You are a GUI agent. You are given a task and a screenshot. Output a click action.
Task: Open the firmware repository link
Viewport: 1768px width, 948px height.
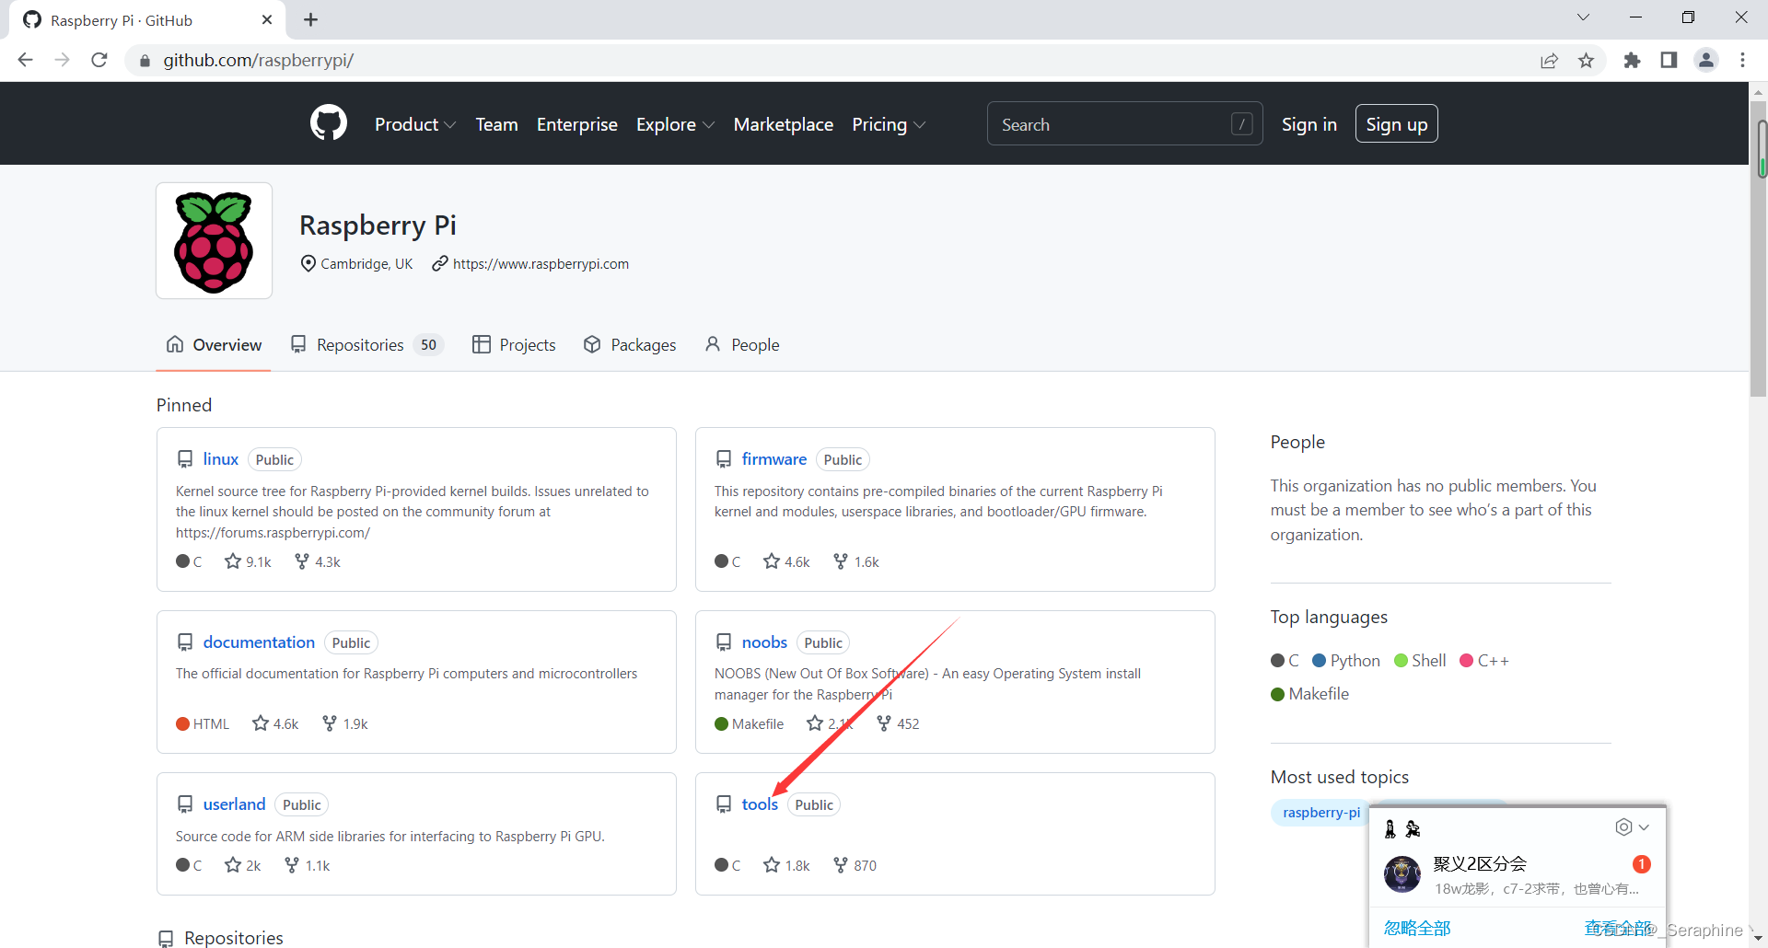[x=774, y=458]
